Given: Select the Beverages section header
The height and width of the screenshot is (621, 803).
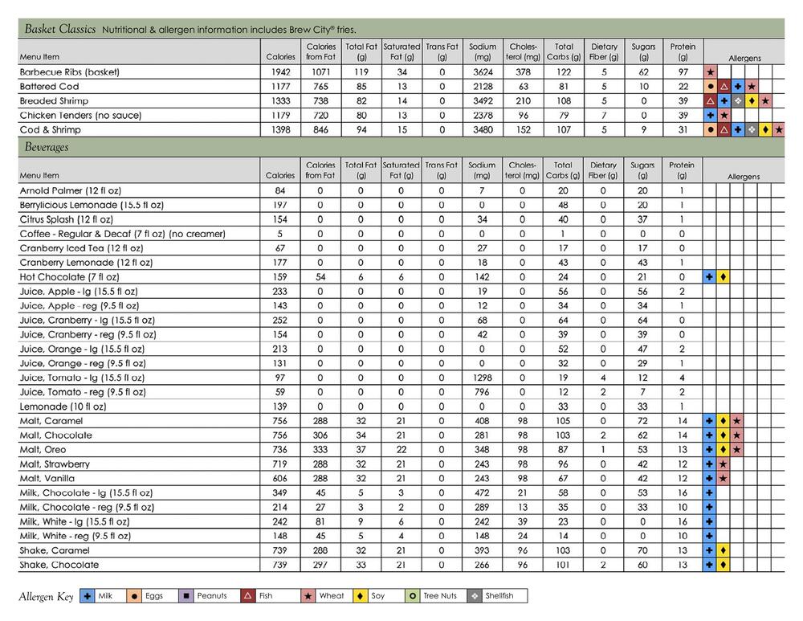Looking at the screenshot, I should (46, 147).
